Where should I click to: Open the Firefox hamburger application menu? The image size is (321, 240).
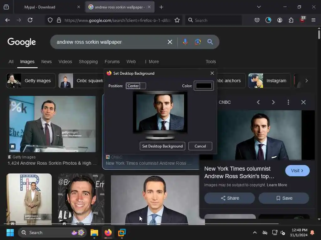(x=313, y=20)
